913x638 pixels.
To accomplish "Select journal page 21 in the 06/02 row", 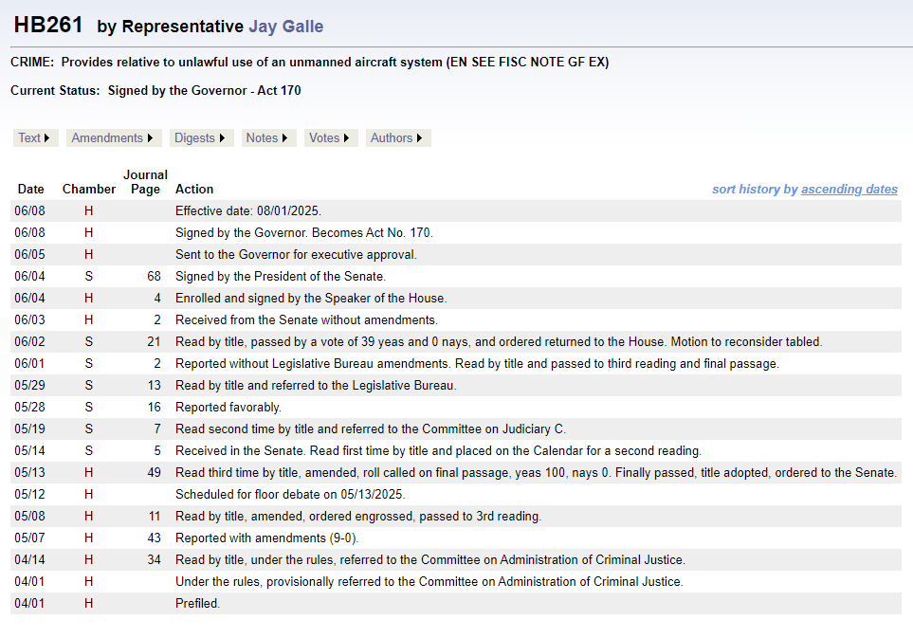I will [154, 341].
